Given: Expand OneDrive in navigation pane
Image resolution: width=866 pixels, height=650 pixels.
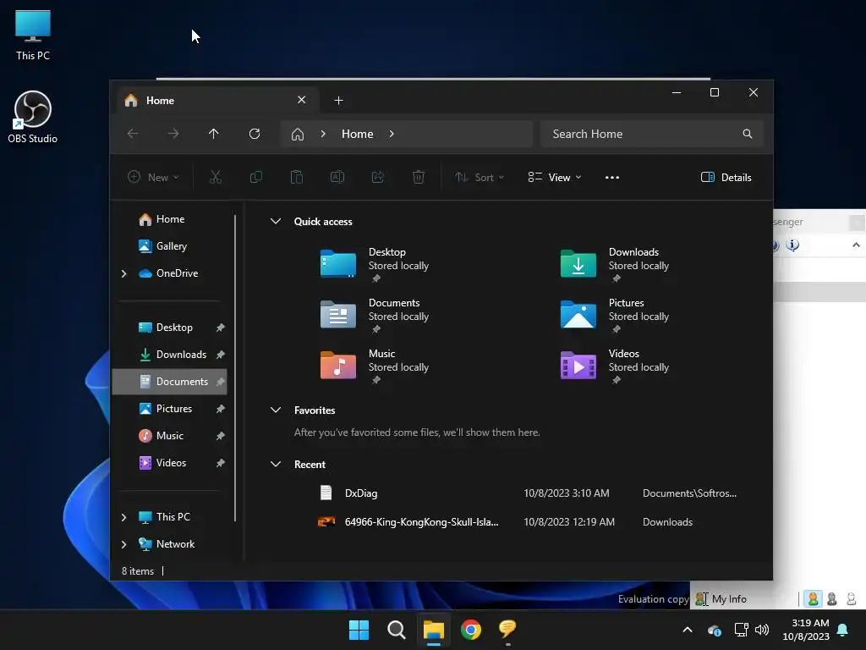Looking at the screenshot, I should 123,273.
